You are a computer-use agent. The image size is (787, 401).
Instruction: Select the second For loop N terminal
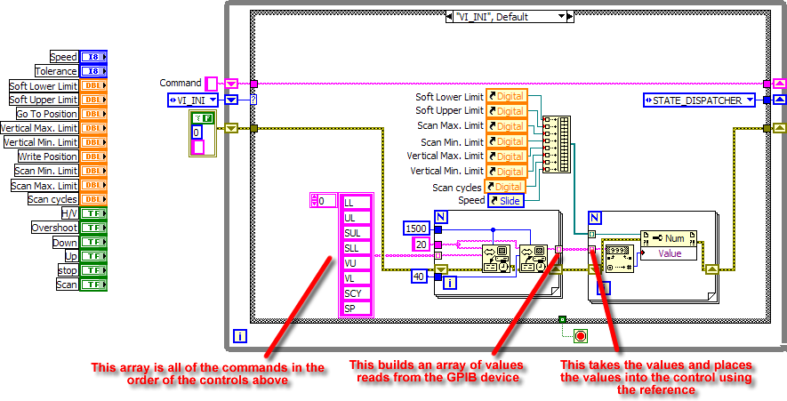click(595, 217)
